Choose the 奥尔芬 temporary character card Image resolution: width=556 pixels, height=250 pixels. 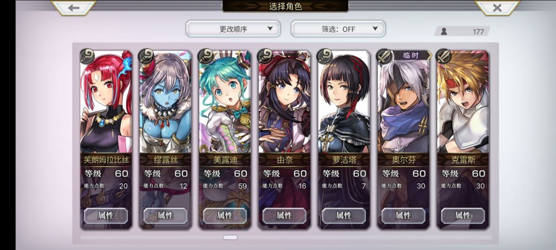(404, 140)
